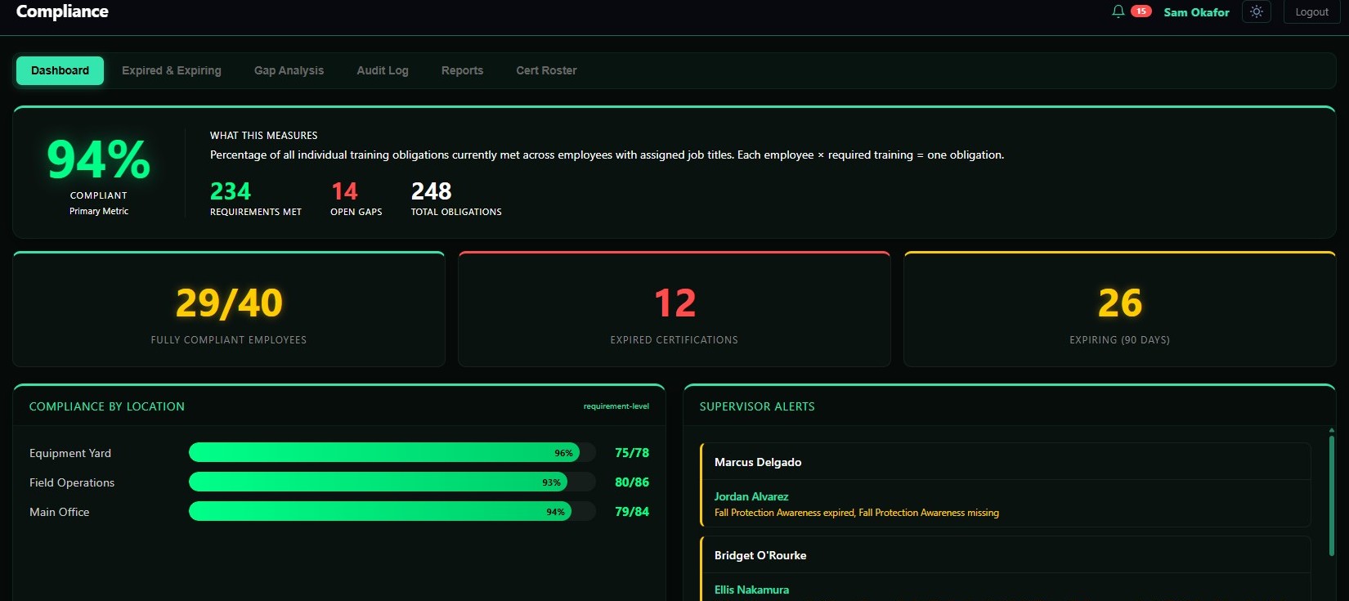1349x601 pixels.
Task: Click the 248 total obligations figure
Action: [x=431, y=191]
